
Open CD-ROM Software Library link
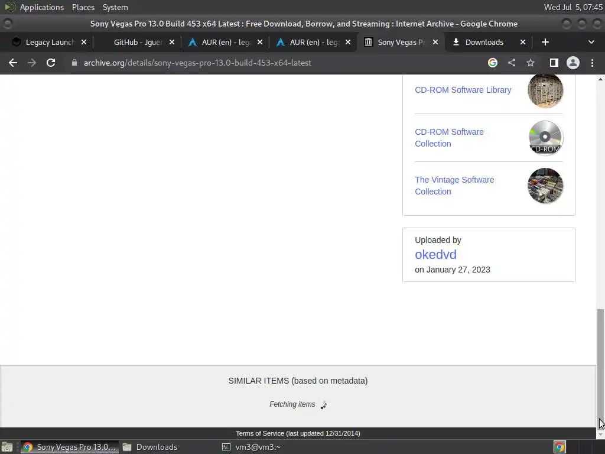[463, 90]
